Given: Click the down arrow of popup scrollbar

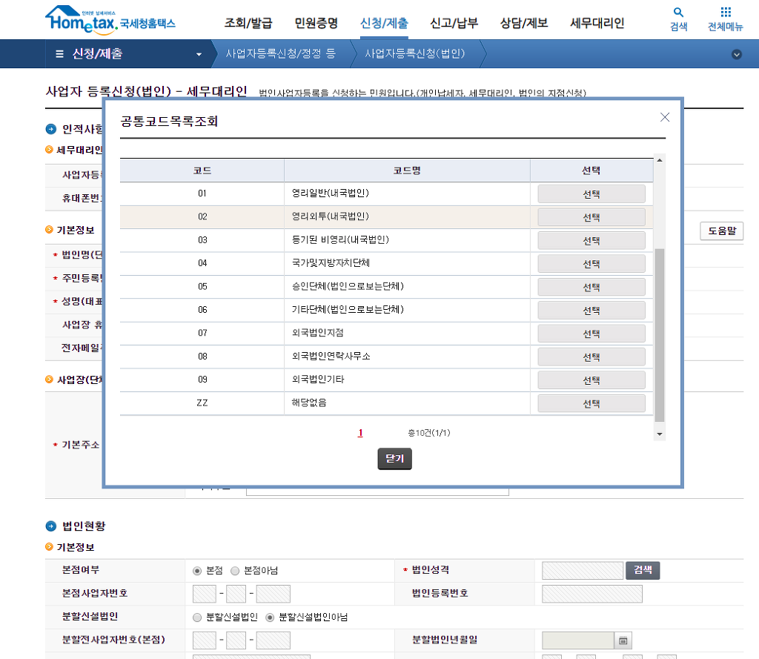Looking at the screenshot, I should click(x=659, y=434).
